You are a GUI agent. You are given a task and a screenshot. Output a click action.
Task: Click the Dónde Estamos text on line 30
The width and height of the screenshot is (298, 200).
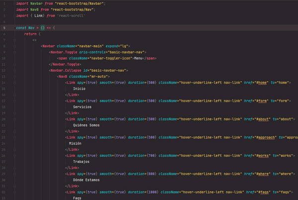(x=86, y=180)
